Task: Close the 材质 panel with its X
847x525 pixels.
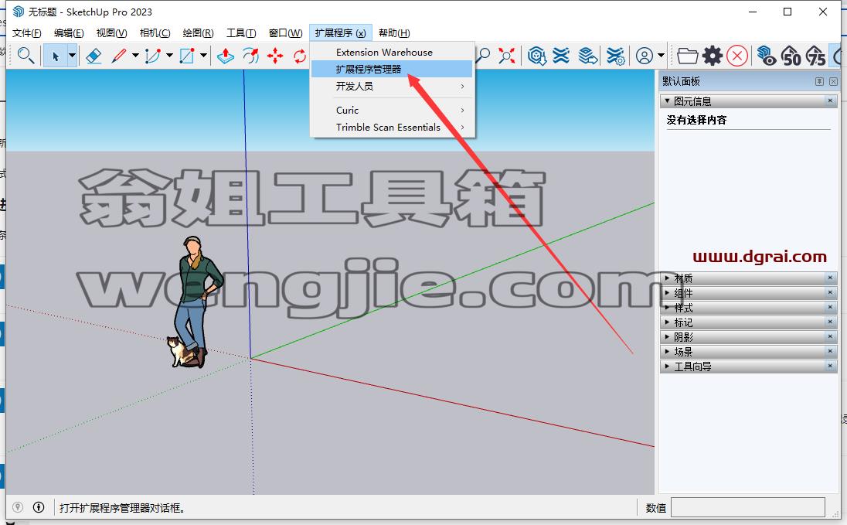Action: click(x=830, y=278)
